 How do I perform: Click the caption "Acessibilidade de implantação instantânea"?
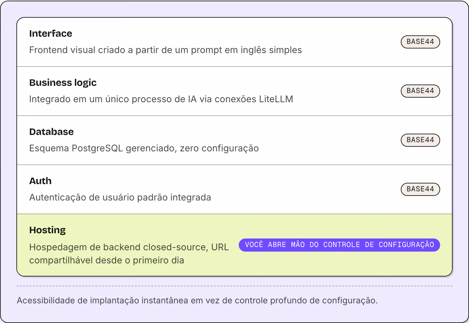pos(197,300)
